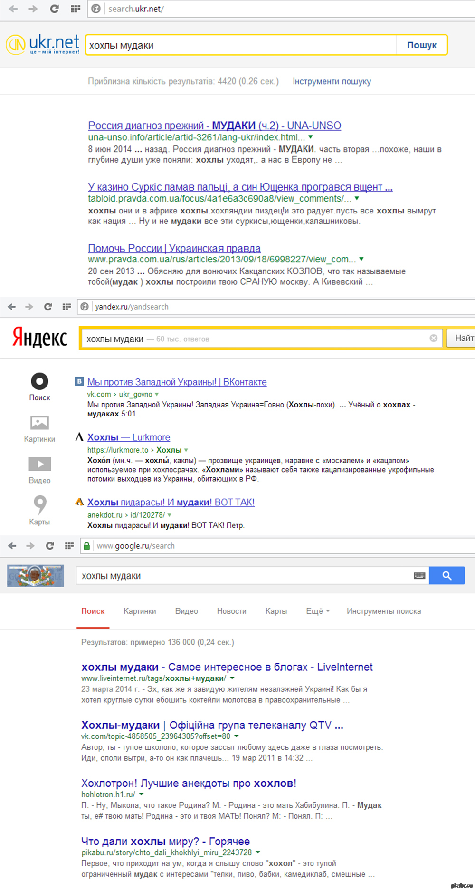475x891 pixels.
Task: Open Yandex Карты map pin icon
Action: point(40,505)
